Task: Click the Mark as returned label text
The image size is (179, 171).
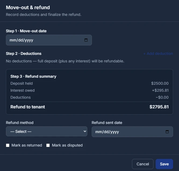Action: (27, 145)
